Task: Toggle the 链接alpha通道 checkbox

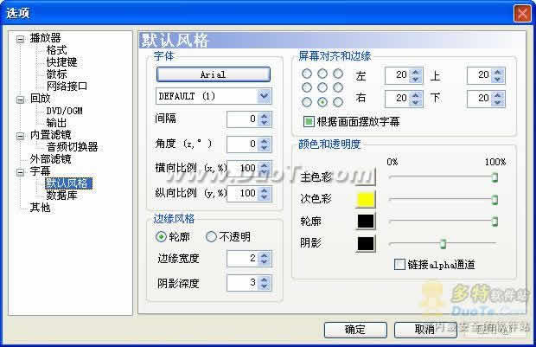Action: point(399,264)
